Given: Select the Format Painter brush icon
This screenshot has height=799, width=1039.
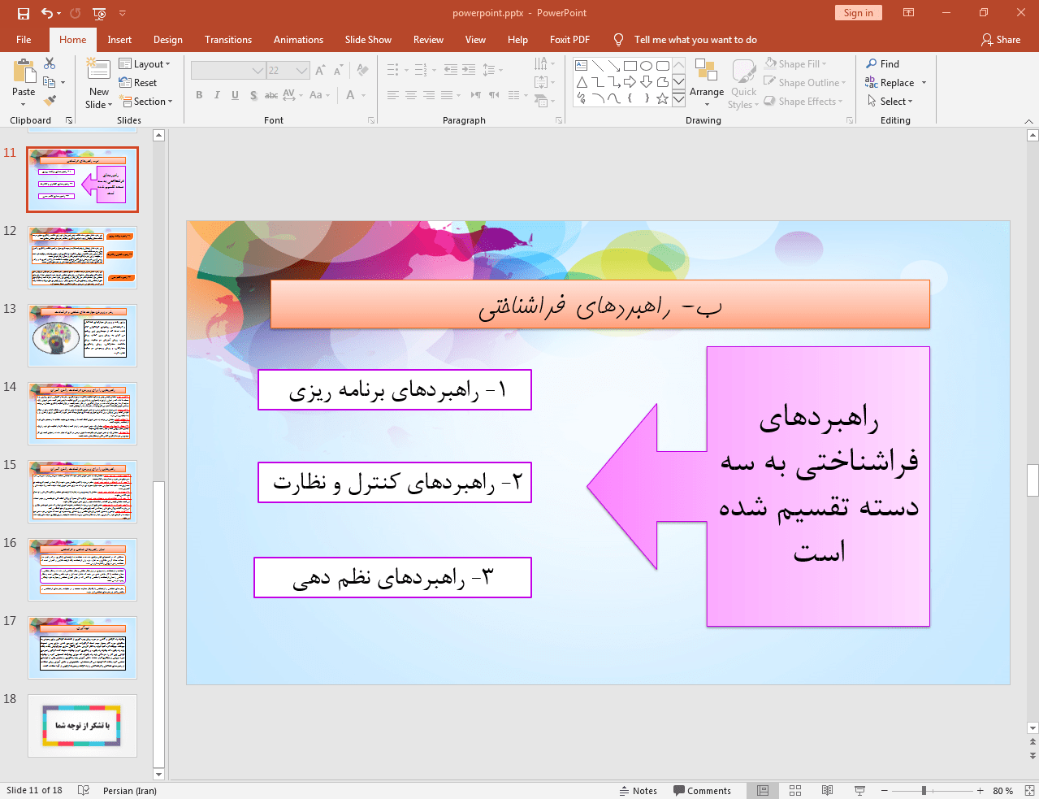Looking at the screenshot, I should (x=50, y=101).
